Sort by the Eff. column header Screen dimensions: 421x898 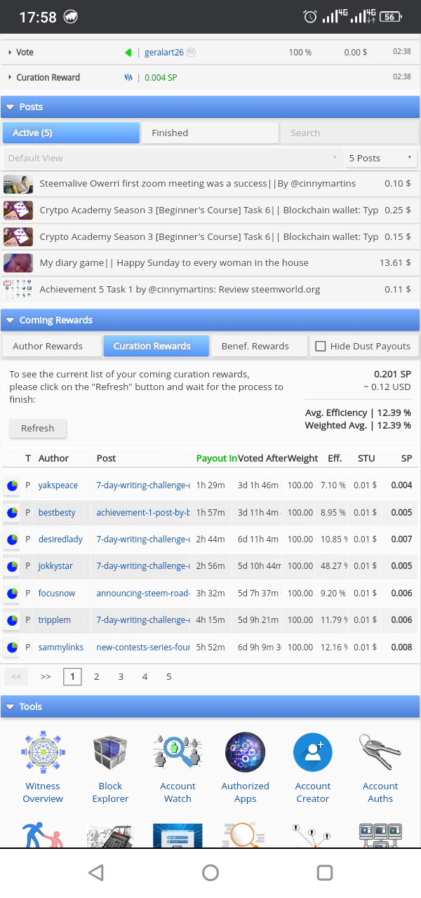[x=335, y=459]
